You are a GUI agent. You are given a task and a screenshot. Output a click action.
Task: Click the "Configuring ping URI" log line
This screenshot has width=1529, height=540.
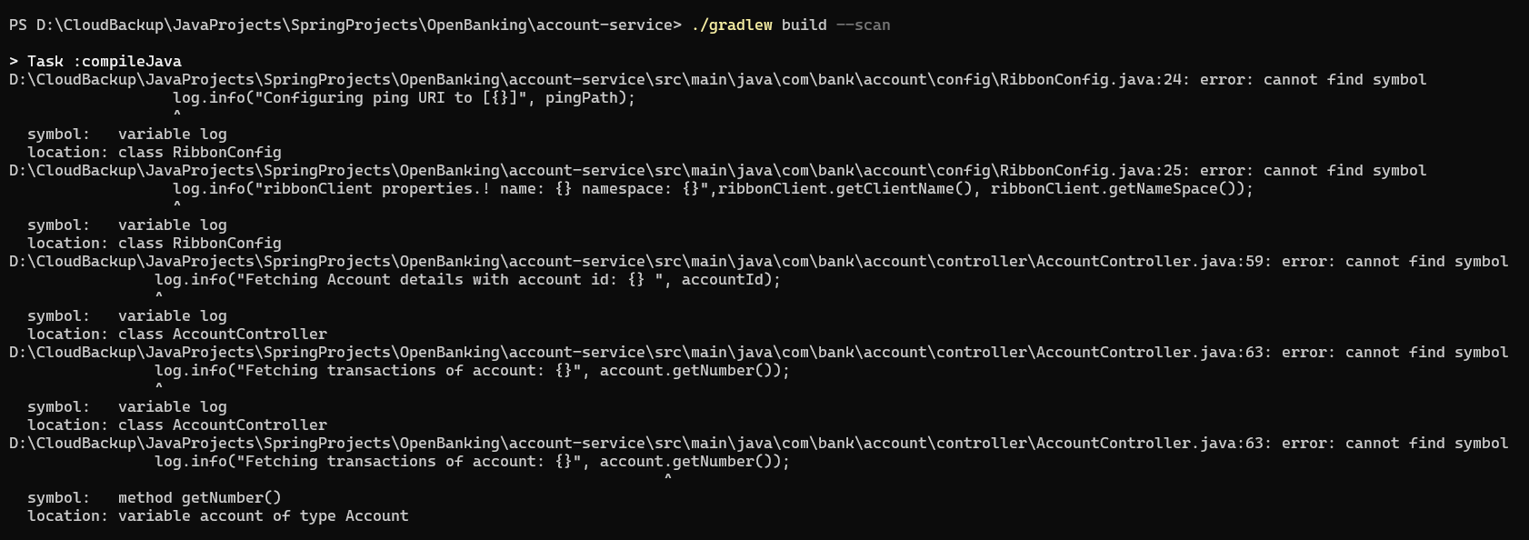point(405,98)
